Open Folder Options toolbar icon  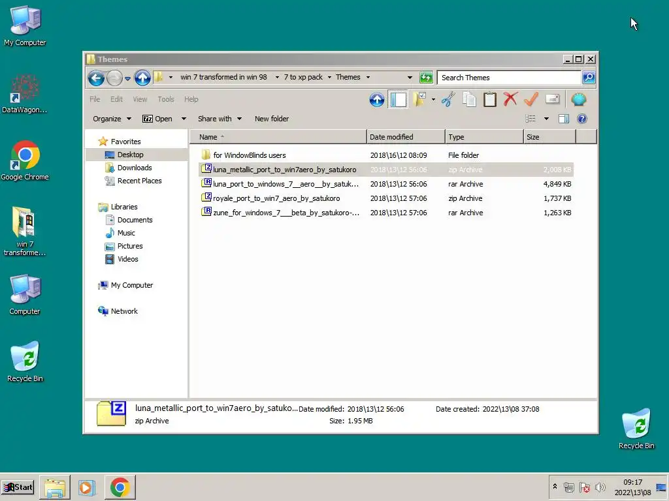[x=419, y=100]
